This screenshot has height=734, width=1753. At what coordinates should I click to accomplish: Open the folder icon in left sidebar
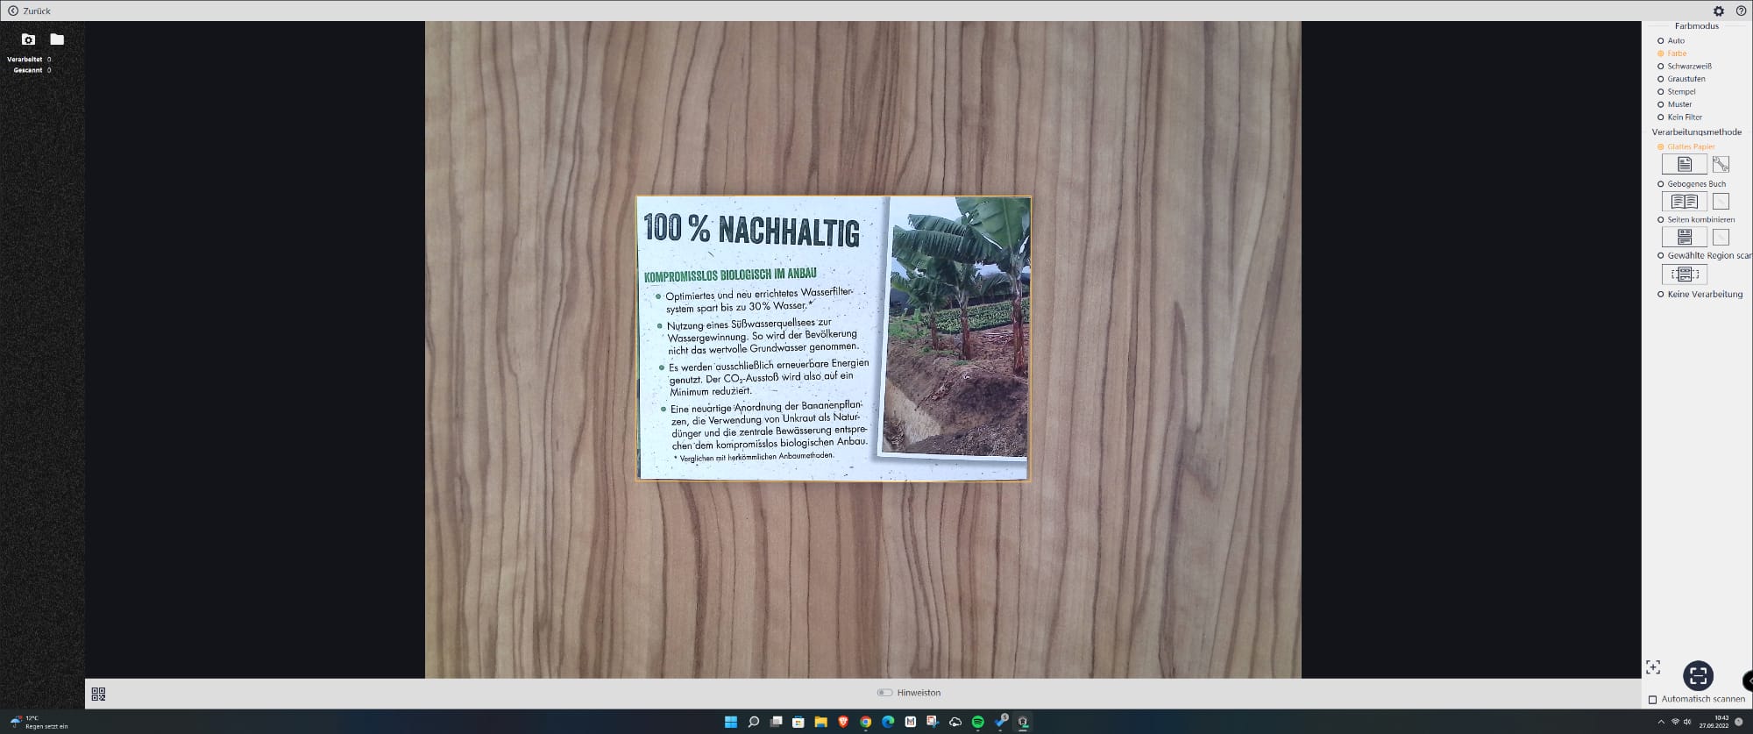[x=57, y=39]
